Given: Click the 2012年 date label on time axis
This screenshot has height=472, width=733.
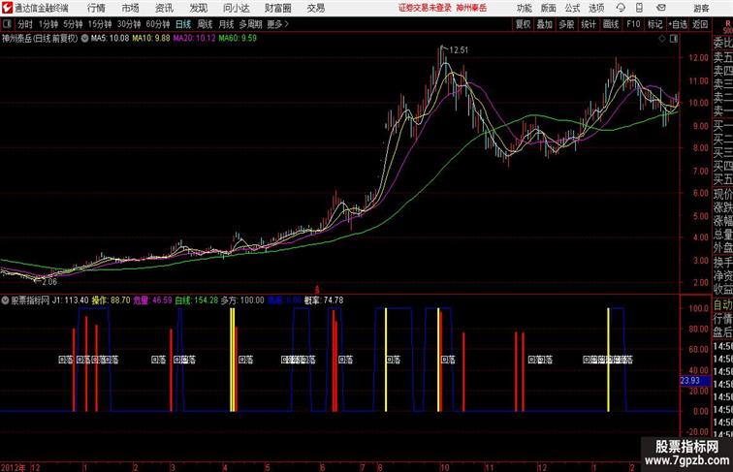Looking at the screenshot, I should [x=14, y=467].
